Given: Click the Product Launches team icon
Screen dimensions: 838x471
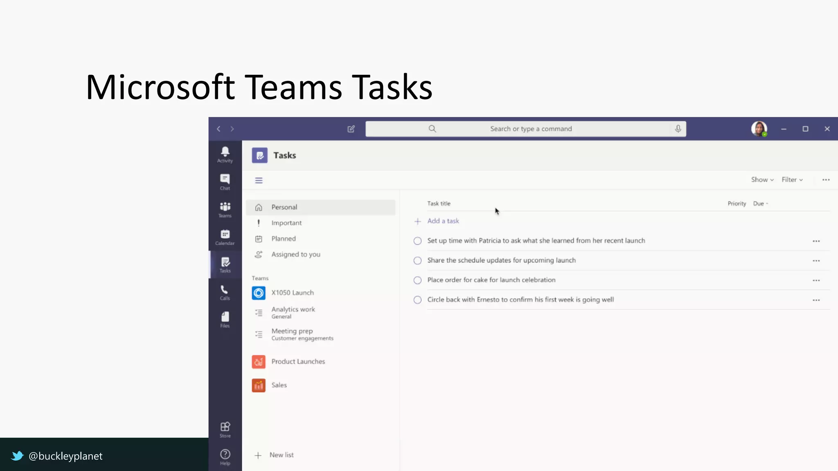Looking at the screenshot, I should pyautogui.click(x=259, y=362).
